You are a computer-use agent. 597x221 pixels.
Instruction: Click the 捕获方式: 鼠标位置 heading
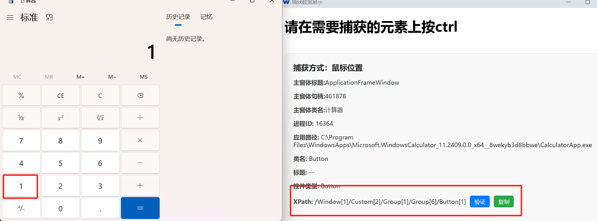pos(328,68)
